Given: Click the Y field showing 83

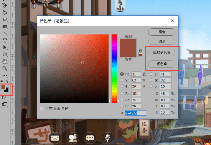Looking at the screenshot, I should click(x=165, y=106).
